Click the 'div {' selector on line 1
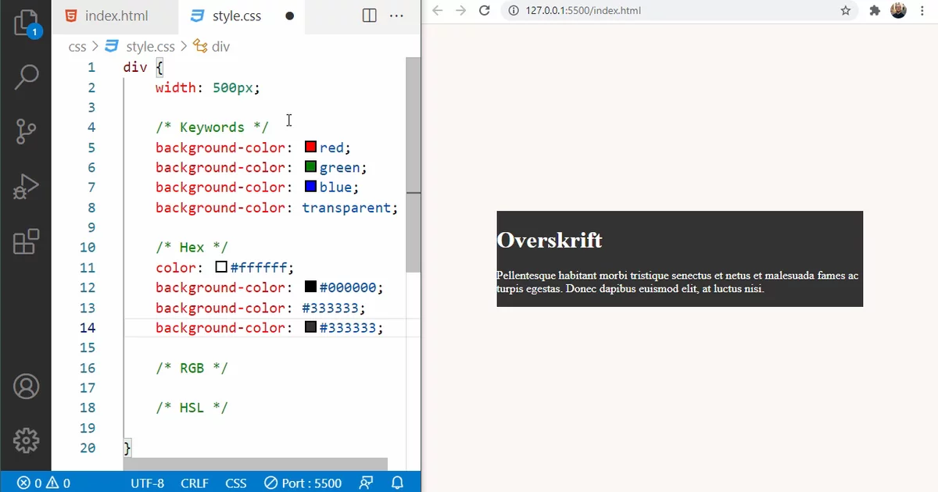938x492 pixels. pyautogui.click(x=143, y=67)
